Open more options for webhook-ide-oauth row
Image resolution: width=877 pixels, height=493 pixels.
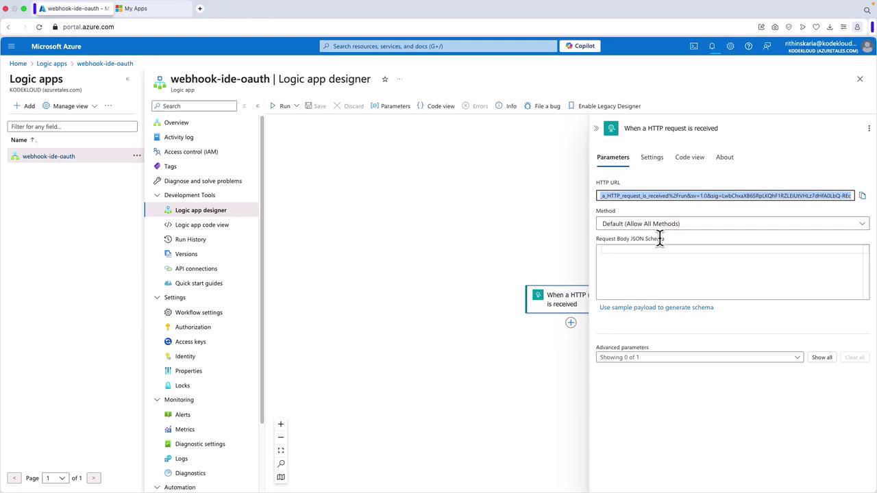point(137,155)
